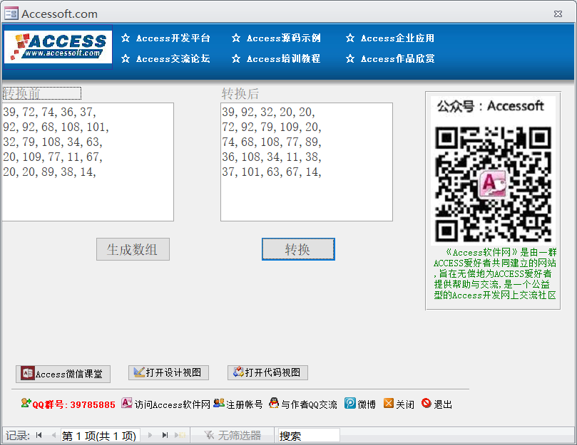This screenshot has height=445, width=577.
Task: Open the Access企业应用 link
Action: (397, 38)
